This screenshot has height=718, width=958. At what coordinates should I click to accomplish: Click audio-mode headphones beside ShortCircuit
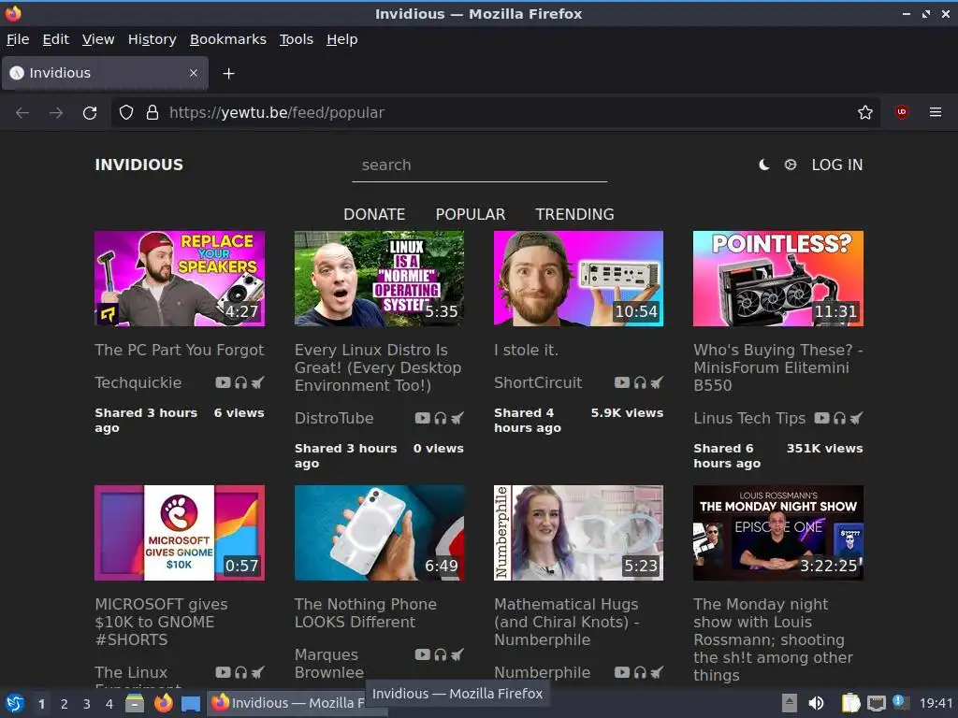(x=640, y=382)
